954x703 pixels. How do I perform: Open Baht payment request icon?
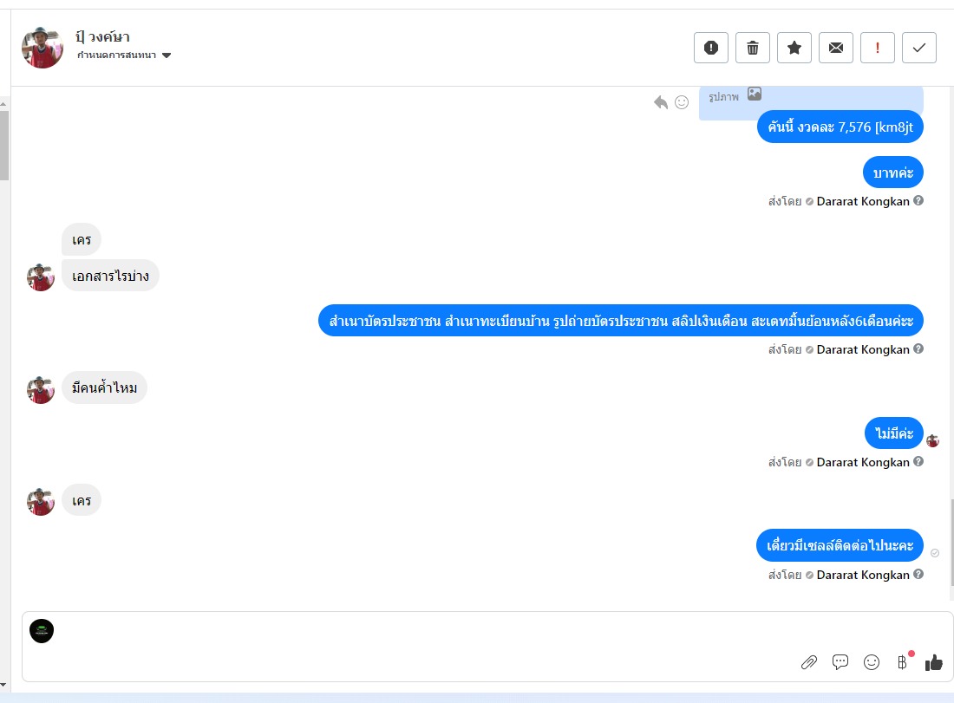(903, 661)
